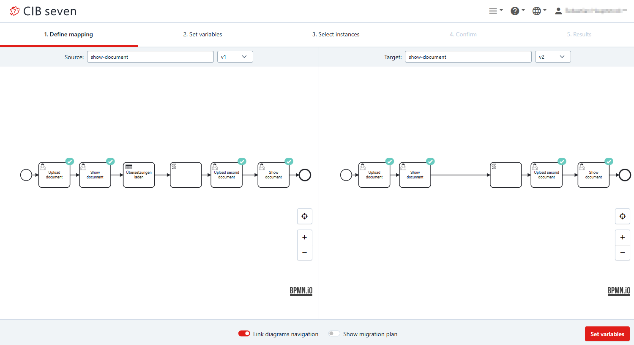
Task: Zoom in on the source diagram
Action: [x=304, y=238]
